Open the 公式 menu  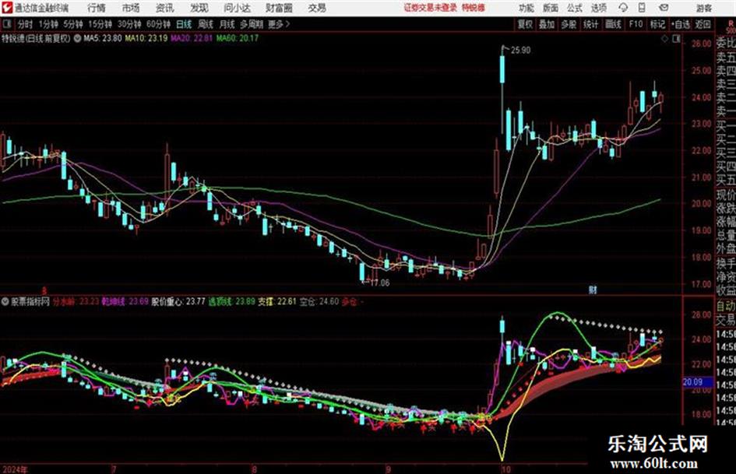click(x=574, y=8)
